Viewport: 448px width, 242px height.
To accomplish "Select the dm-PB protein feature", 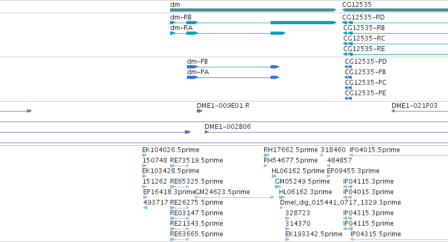I will (233, 67).
